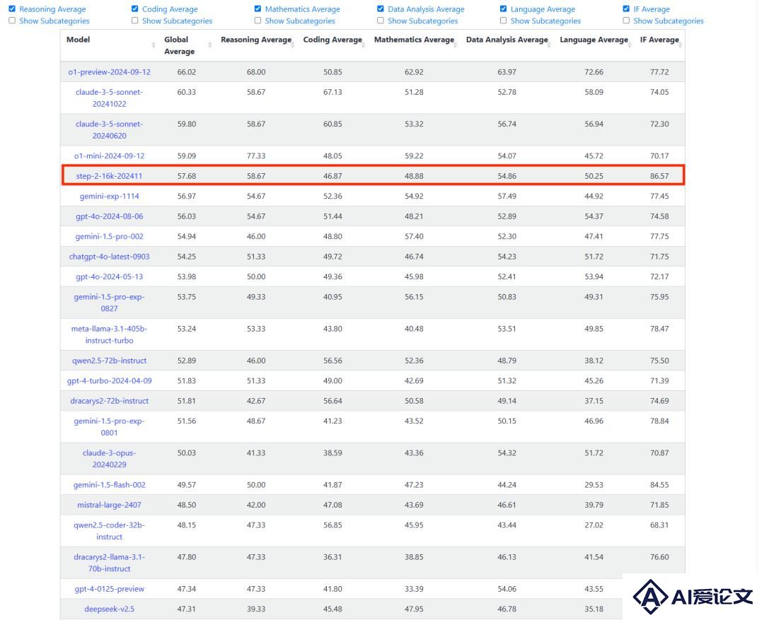Open the gemini-exp-1114 model link
This screenshot has height=620, width=764.
click(109, 197)
